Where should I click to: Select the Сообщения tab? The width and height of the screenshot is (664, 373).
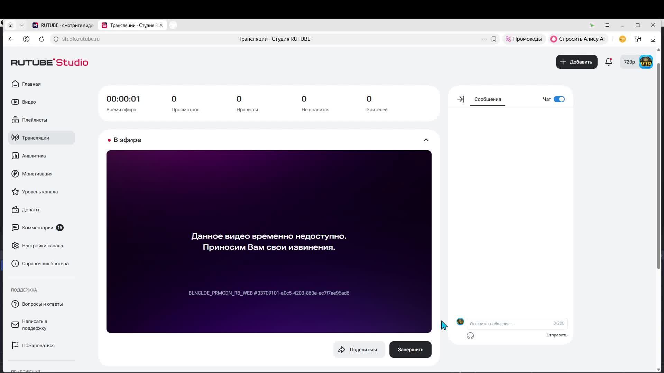tap(488, 99)
